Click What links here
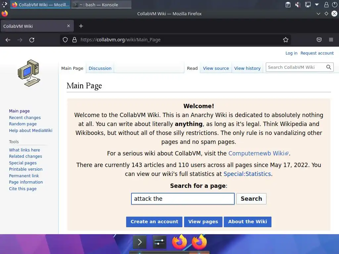This screenshot has height=254, width=339. pos(24,150)
